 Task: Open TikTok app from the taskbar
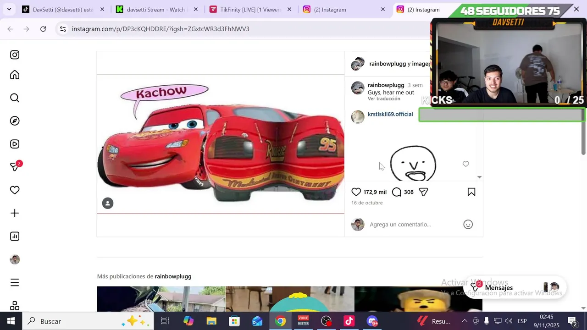(x=349, y=321)
